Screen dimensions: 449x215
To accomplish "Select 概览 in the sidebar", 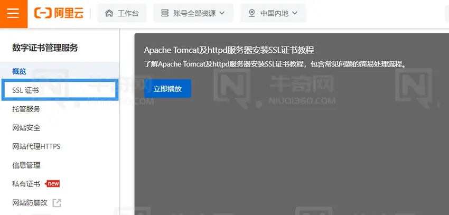I will coord(60,71).
